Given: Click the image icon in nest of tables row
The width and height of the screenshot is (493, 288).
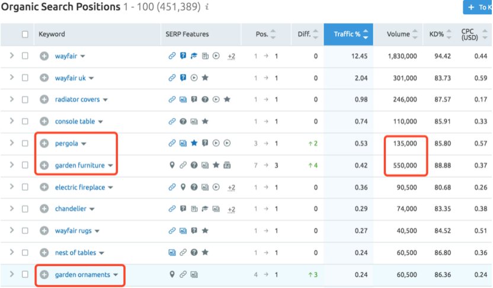Looking at the screenshot, I should tap(172, 252).
